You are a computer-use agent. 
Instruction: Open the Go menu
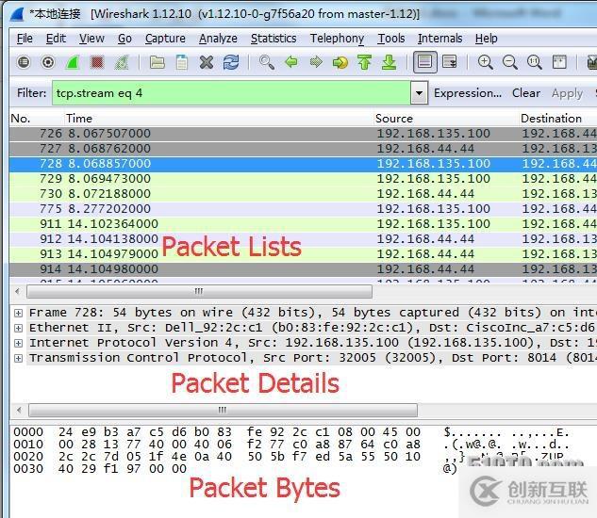click(x=124, y=39)
